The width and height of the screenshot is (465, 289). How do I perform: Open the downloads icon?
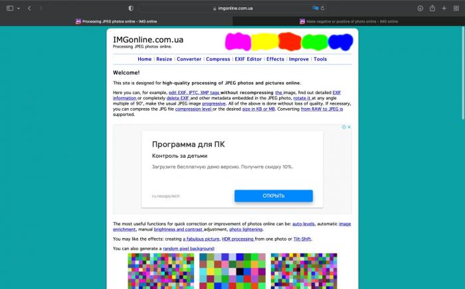coord(420,8)
